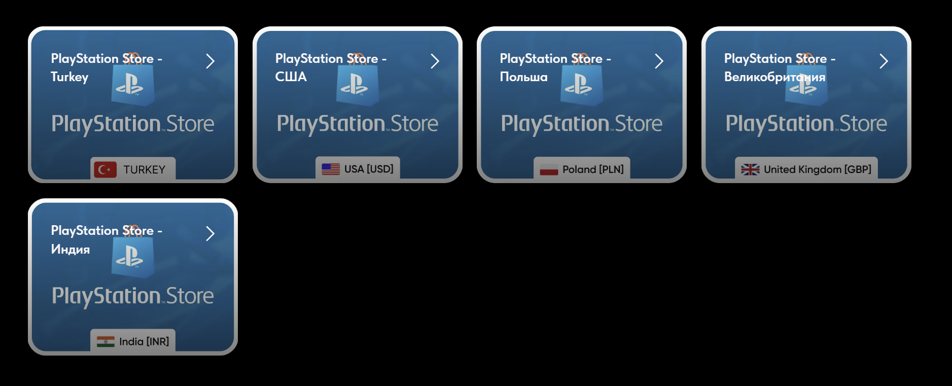Open Индия store via chevron arrow
This screenshot has width=952, height=386.
210,233
